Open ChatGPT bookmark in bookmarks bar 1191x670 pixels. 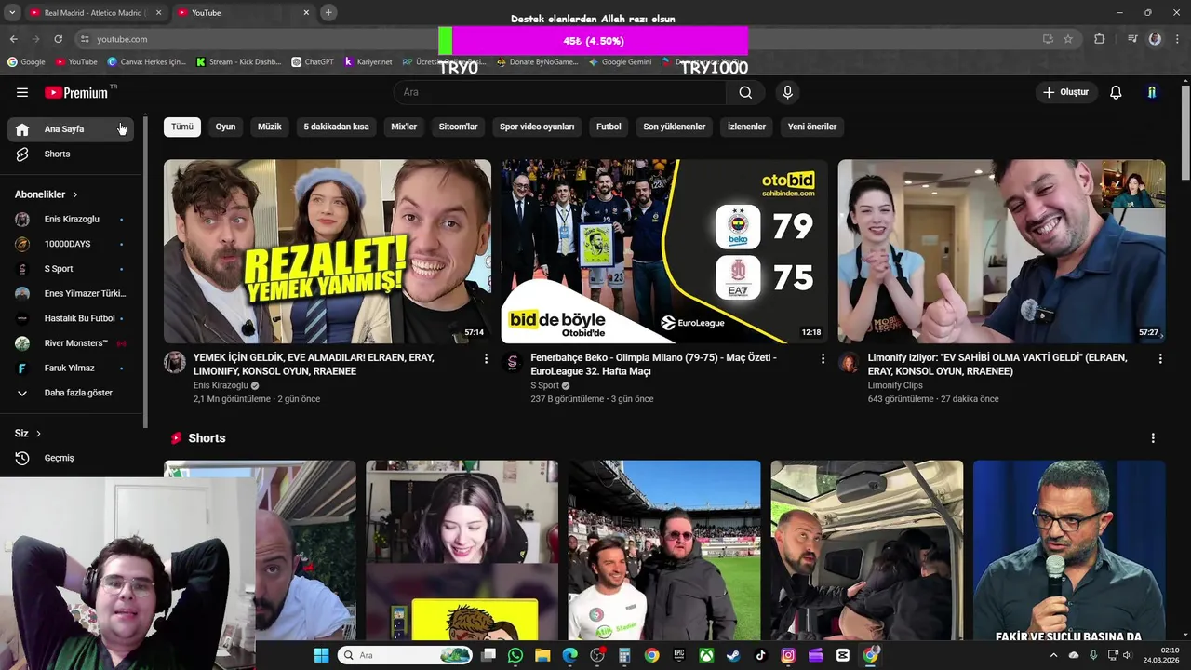tap(312, 62)
